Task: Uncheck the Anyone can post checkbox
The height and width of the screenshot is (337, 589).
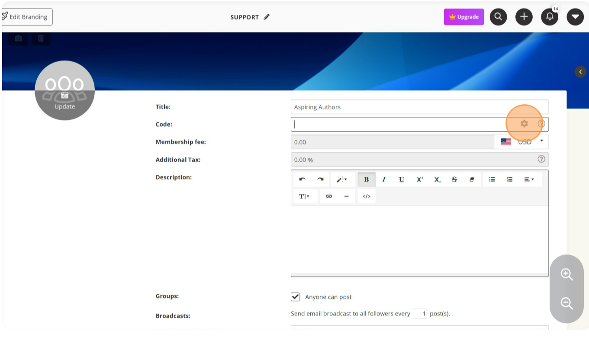Action: click(295, 297)
